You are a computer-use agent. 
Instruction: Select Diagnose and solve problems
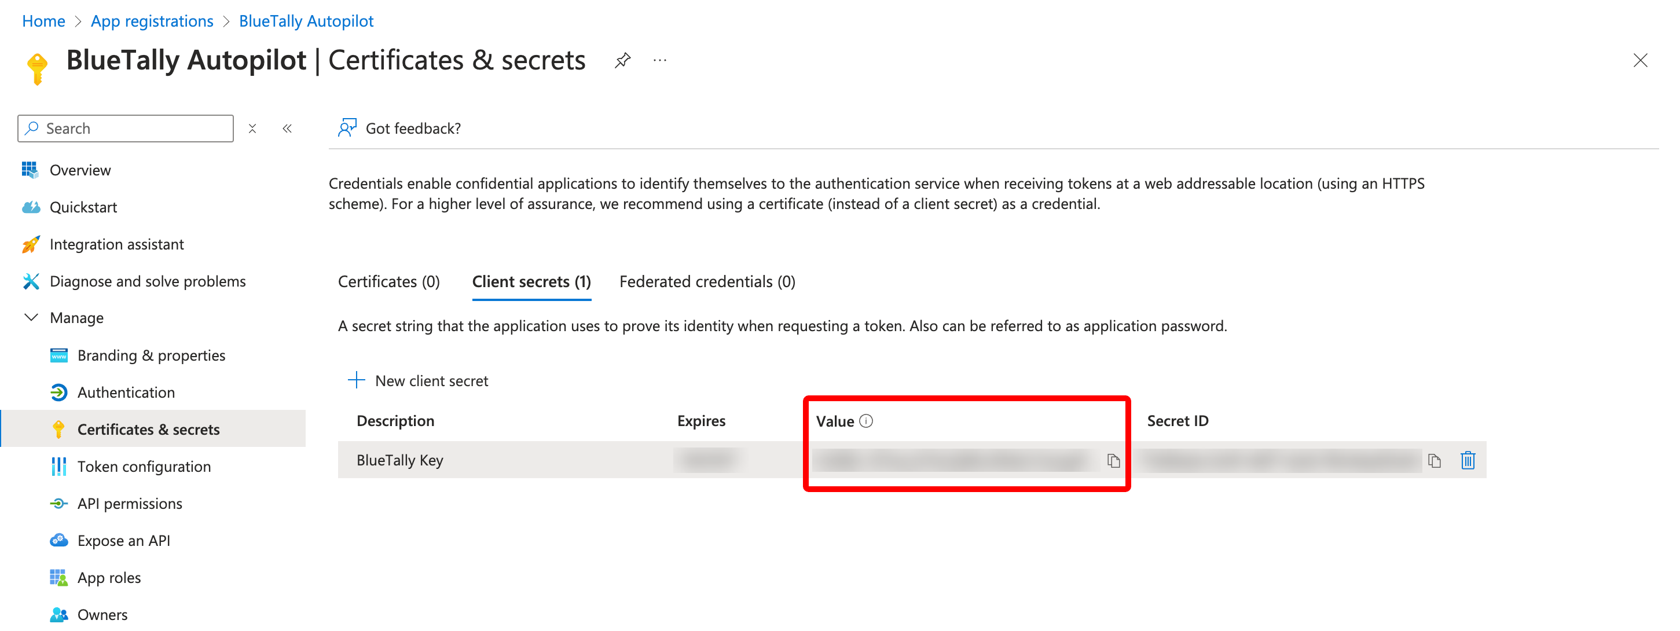point(148,281)
